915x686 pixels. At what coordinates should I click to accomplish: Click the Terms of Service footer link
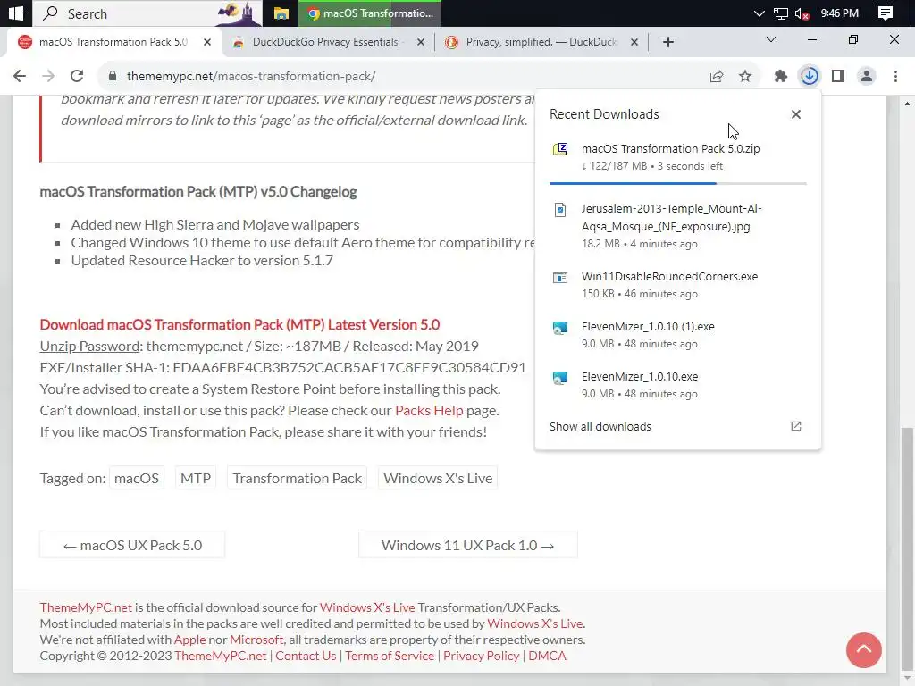pos(390,656)
